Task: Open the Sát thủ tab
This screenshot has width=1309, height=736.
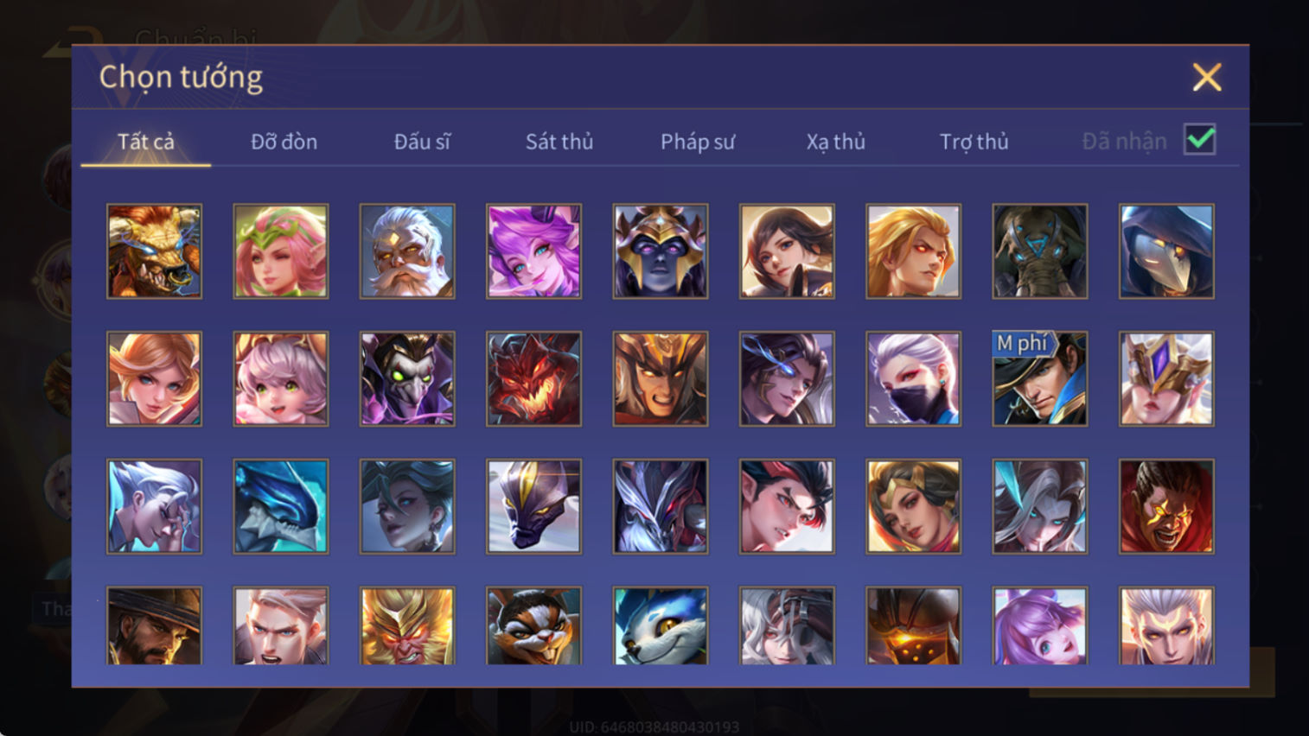Action: pos(559,142)
